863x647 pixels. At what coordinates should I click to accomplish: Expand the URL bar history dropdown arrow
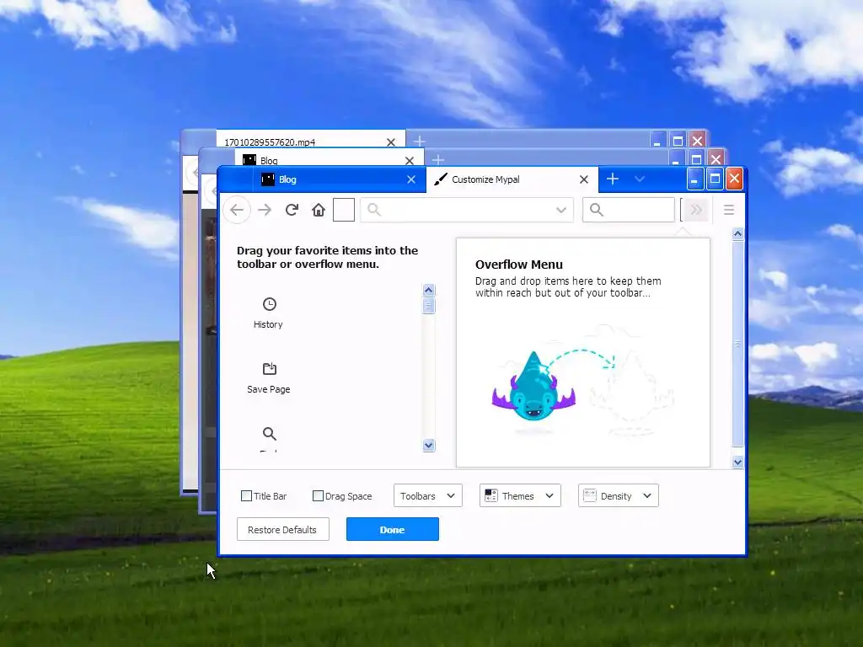point(560,210)
